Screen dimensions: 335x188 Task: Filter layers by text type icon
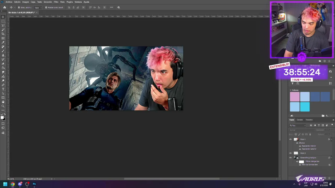click(319, 125)
